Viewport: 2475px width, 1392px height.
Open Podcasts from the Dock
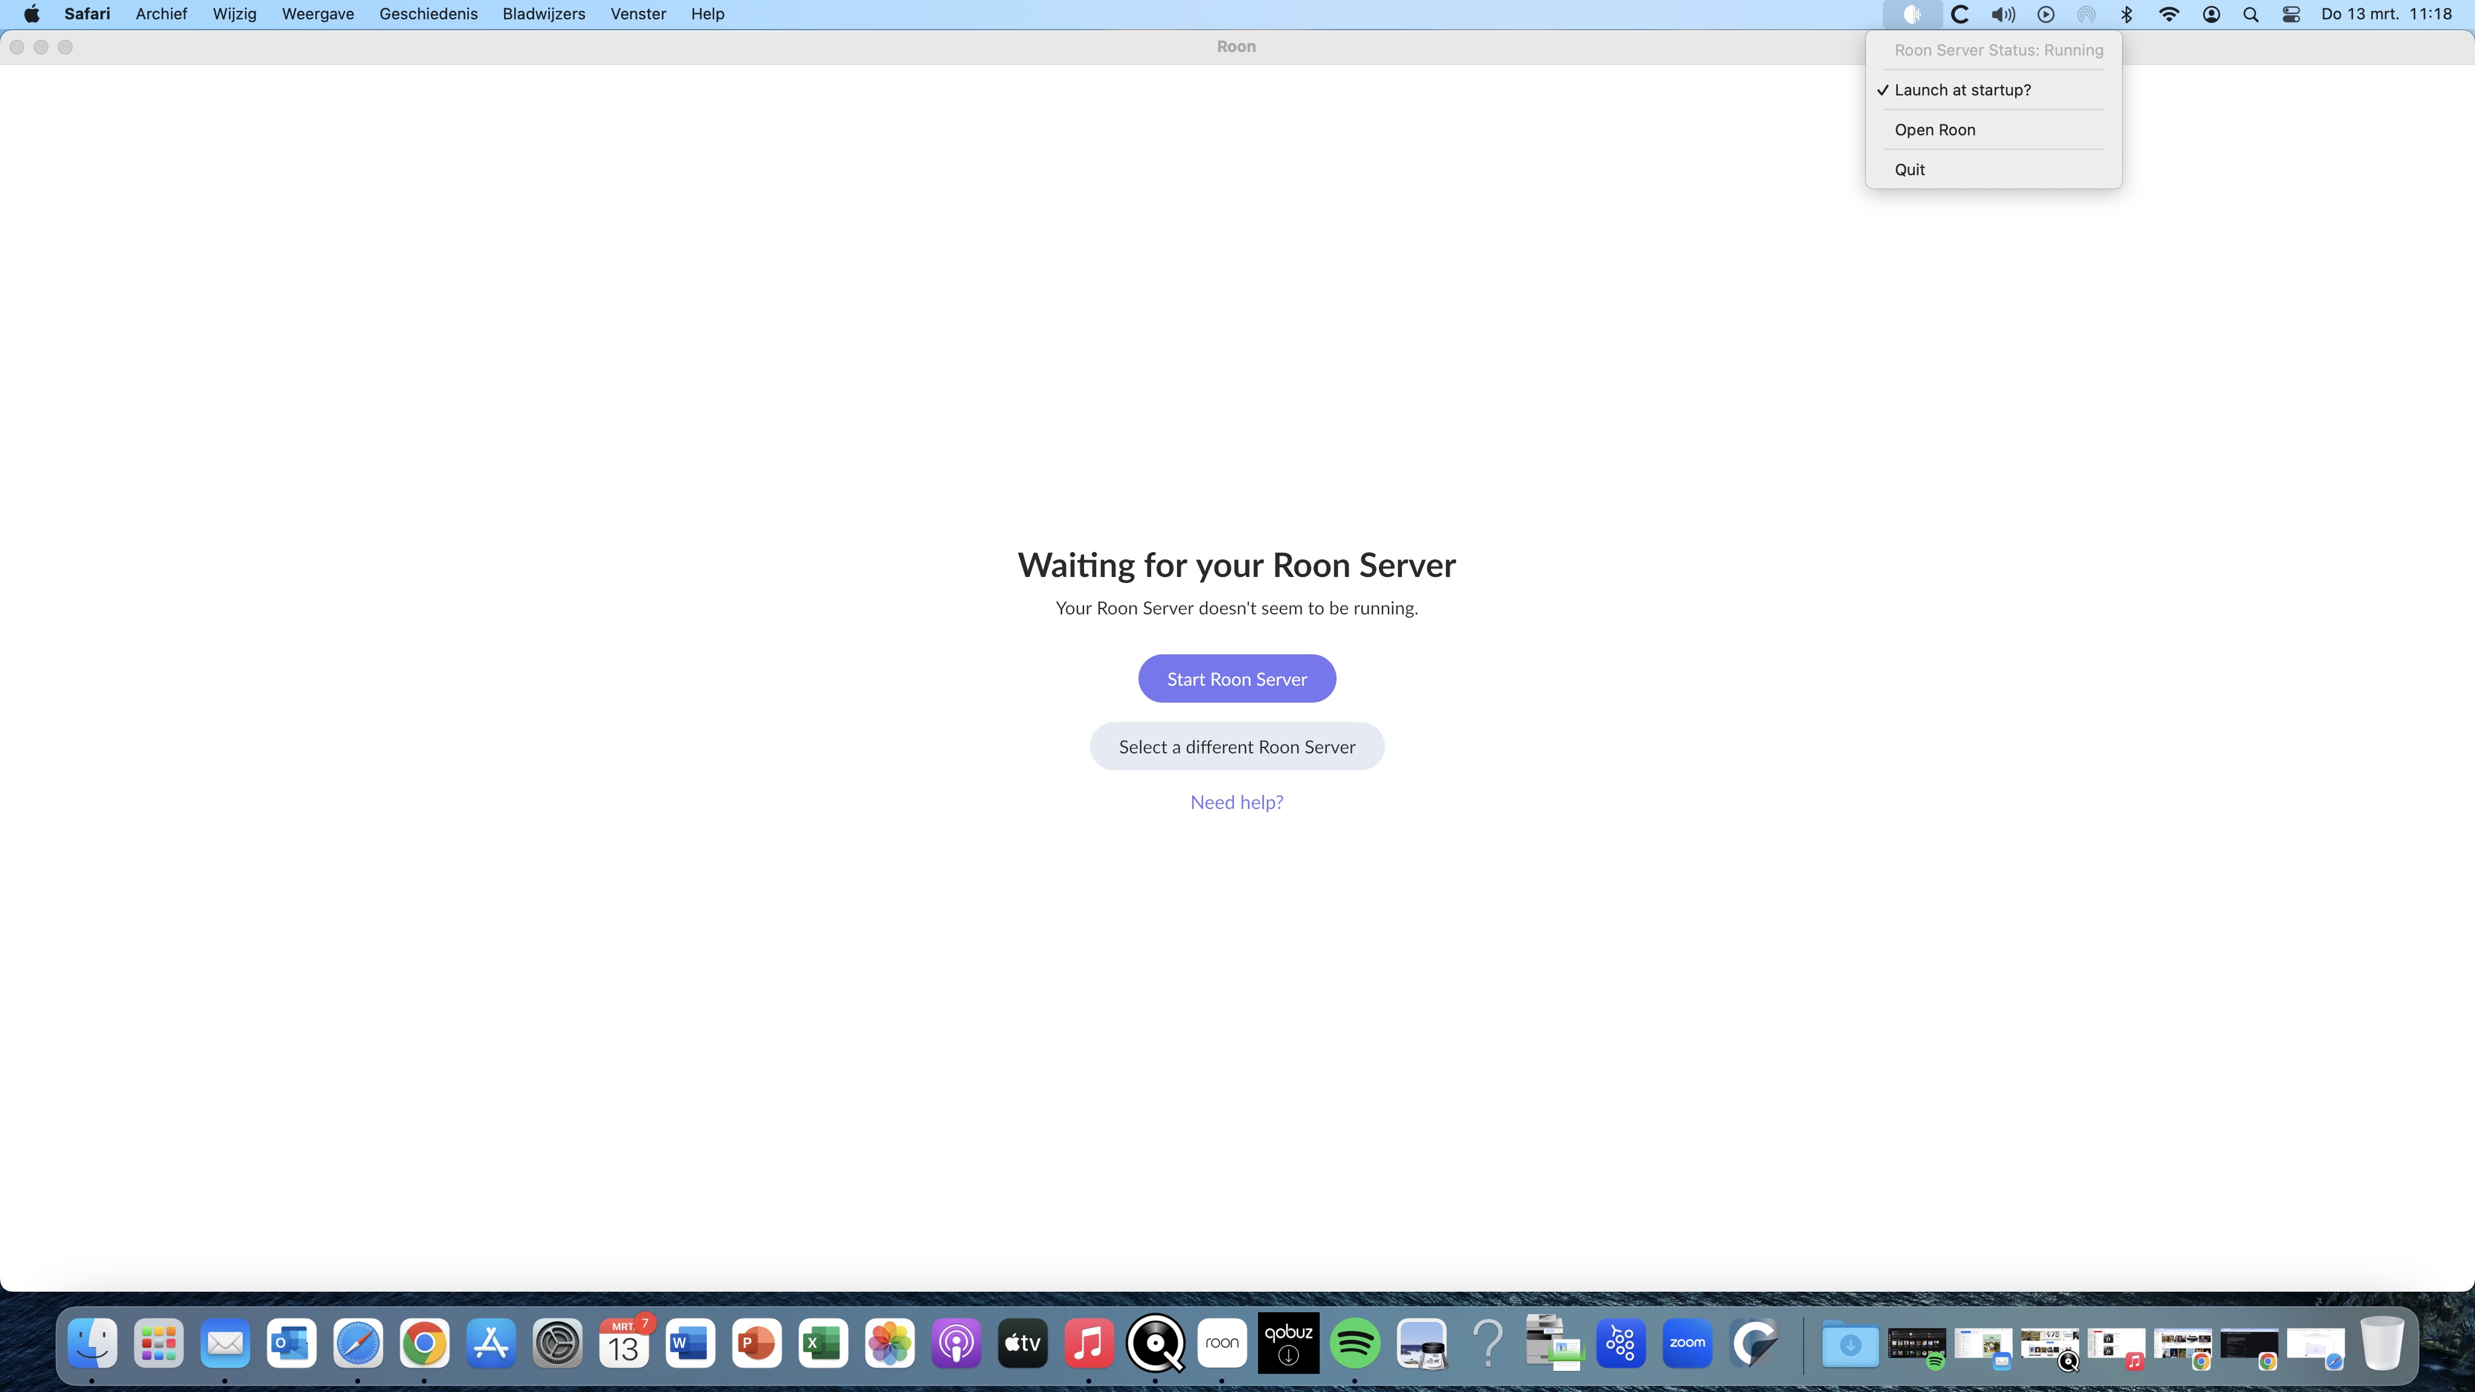tap(956, 1342)
